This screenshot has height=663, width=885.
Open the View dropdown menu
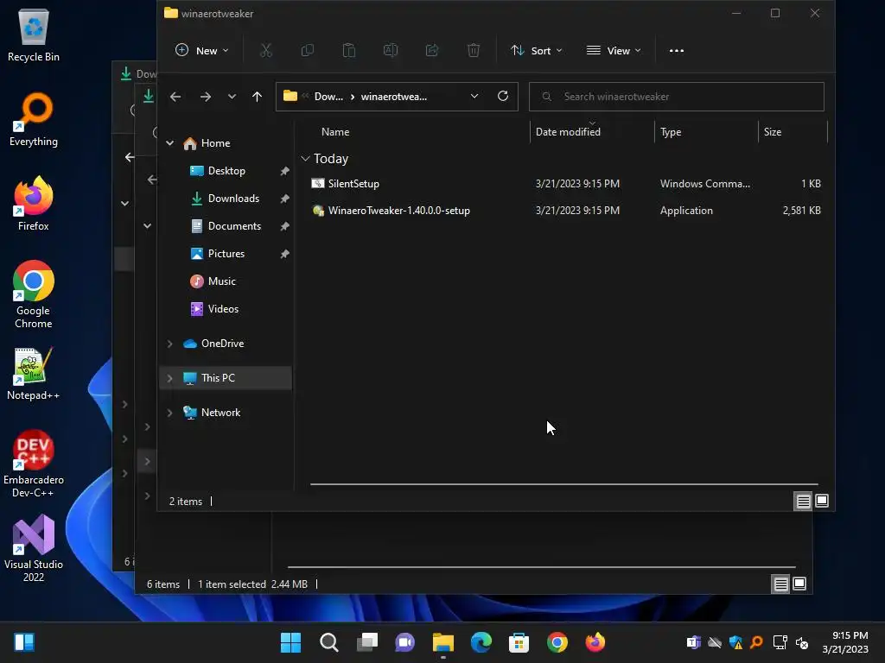pyautogui.click(x=614, y=51)
